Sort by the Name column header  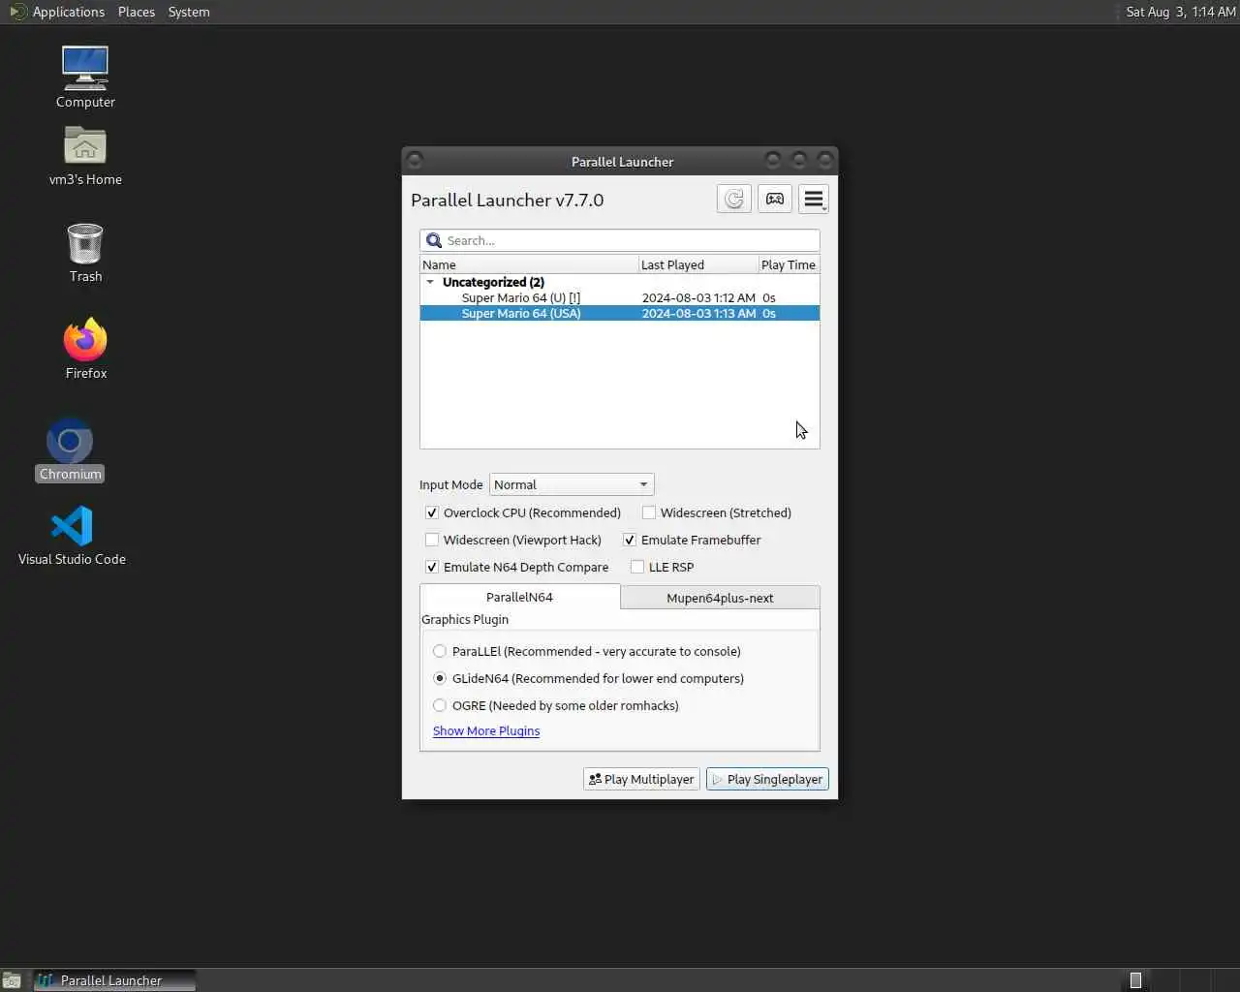[529, 264]
